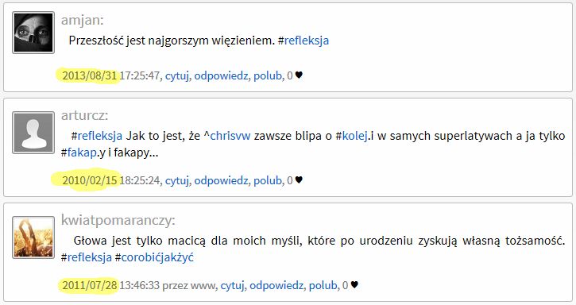The width and height of the screenshot is (576, 305).
Task: Like arturcz's post via "polub"
Action: pyautogui.click(x=268, y=180)
